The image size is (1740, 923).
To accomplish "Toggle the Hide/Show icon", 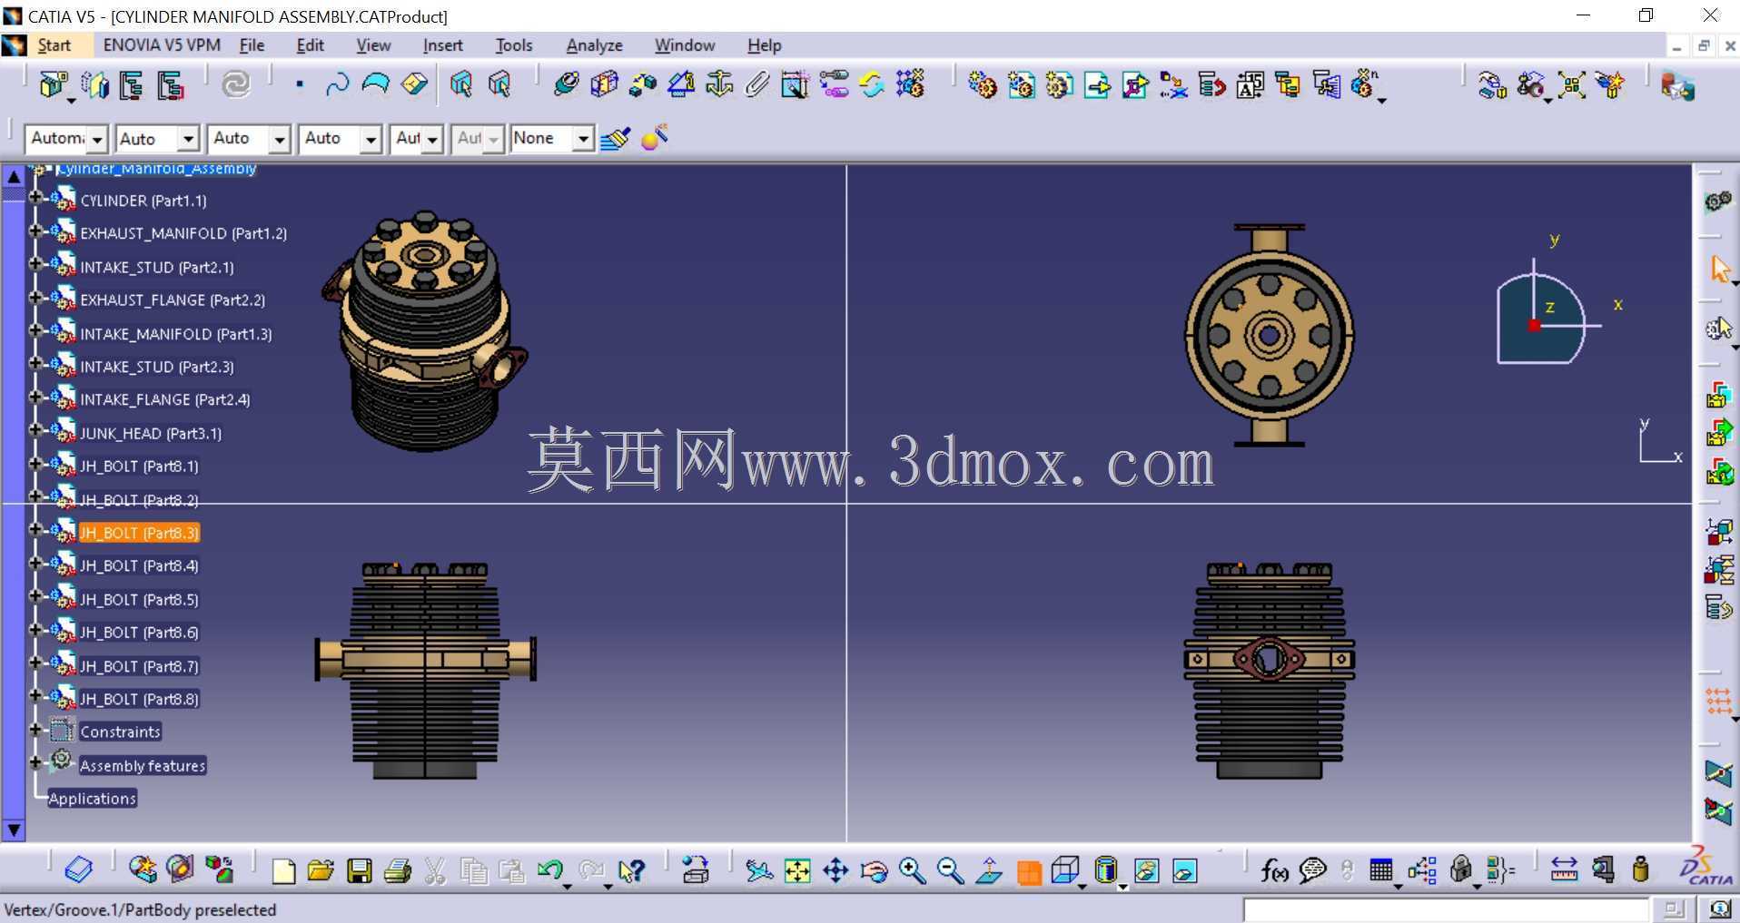I will [1146, 871].
